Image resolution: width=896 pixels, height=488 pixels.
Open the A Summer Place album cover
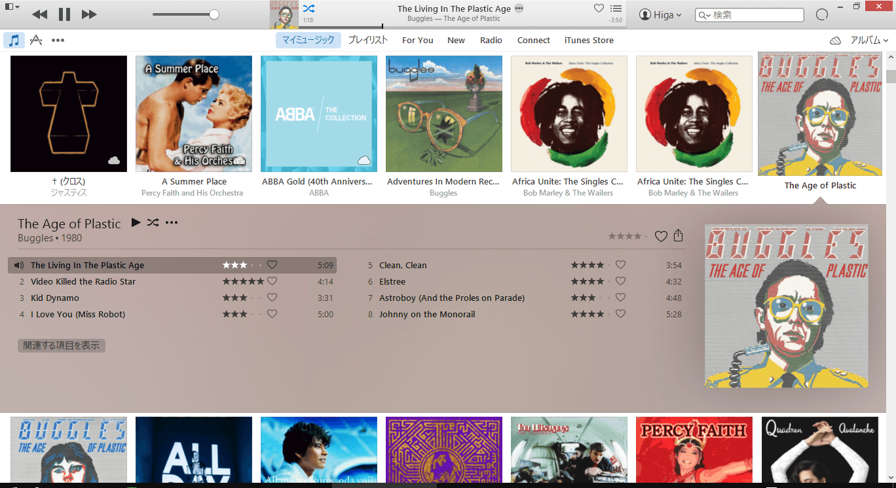194,114
